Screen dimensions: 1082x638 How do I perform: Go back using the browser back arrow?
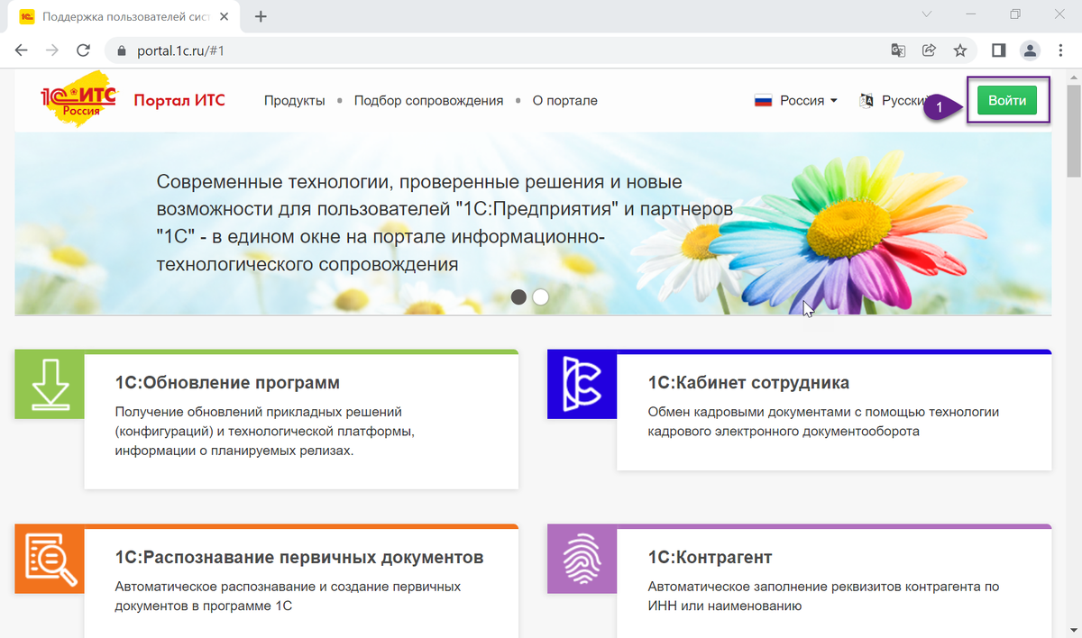[x=21, y=50]
